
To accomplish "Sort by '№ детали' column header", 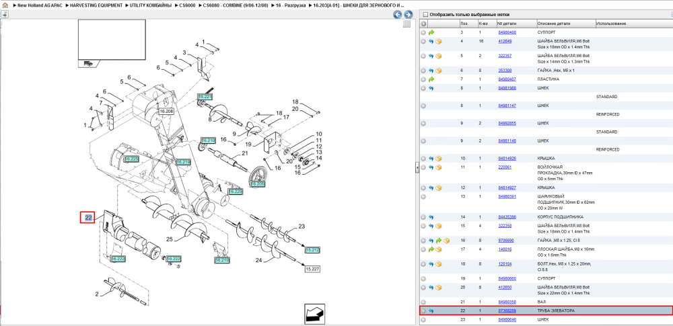I will coord(507,24).
